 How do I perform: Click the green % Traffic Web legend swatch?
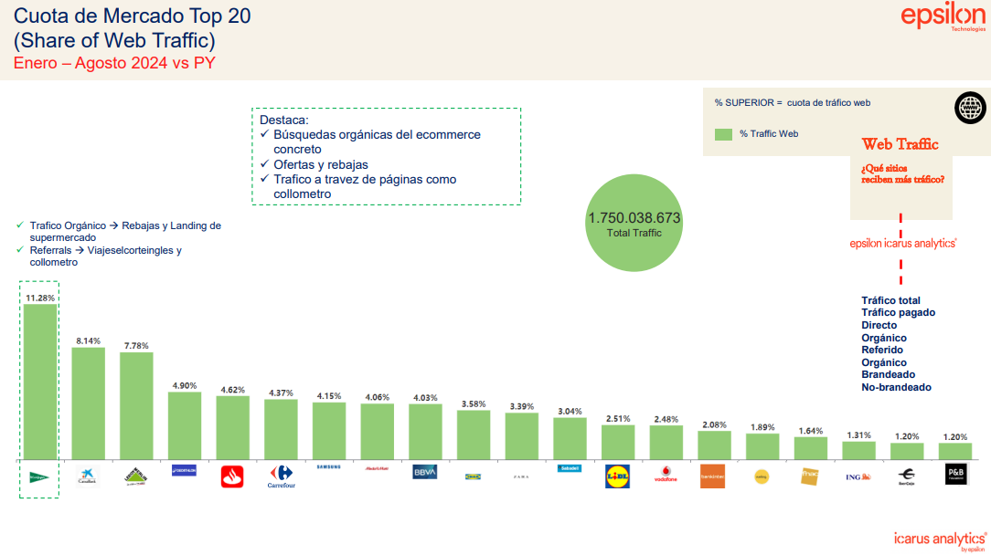coord(723,134)
